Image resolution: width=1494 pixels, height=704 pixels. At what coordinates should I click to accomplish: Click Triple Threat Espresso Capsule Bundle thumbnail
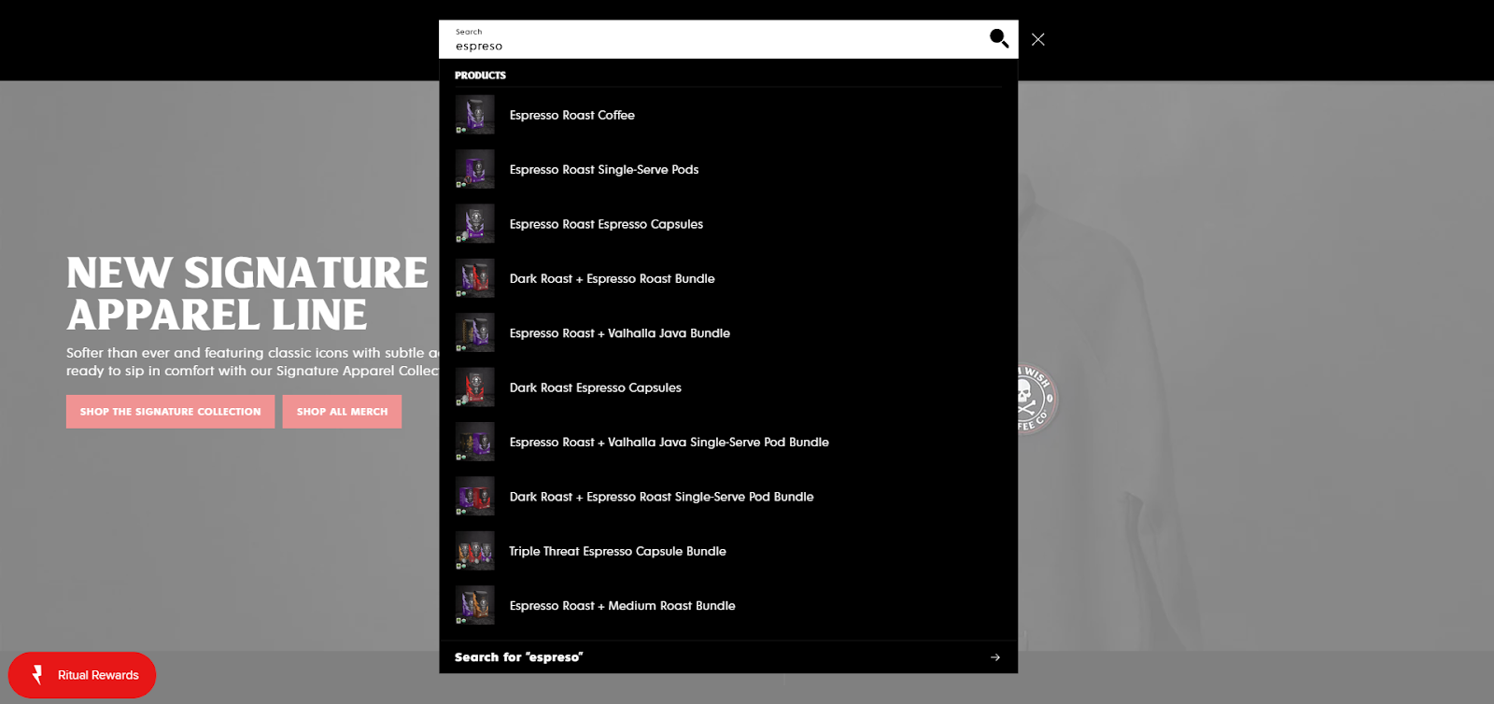(x=474, y=551)
